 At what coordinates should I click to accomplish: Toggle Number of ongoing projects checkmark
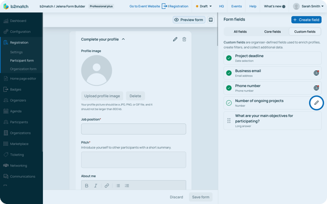pos(229,103)
